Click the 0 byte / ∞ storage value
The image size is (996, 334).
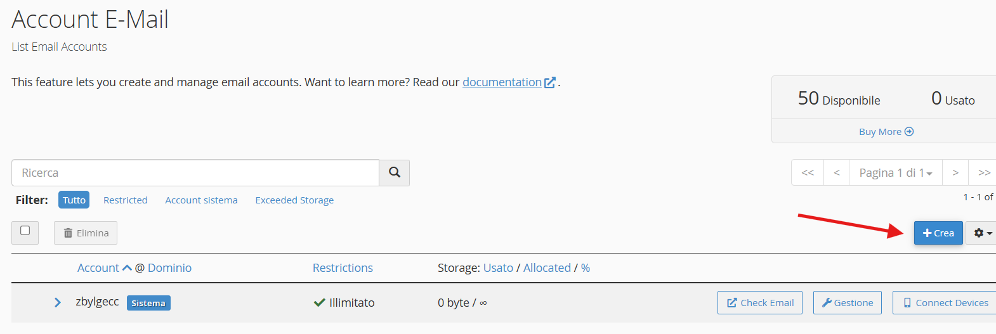[x=462, y=303]
